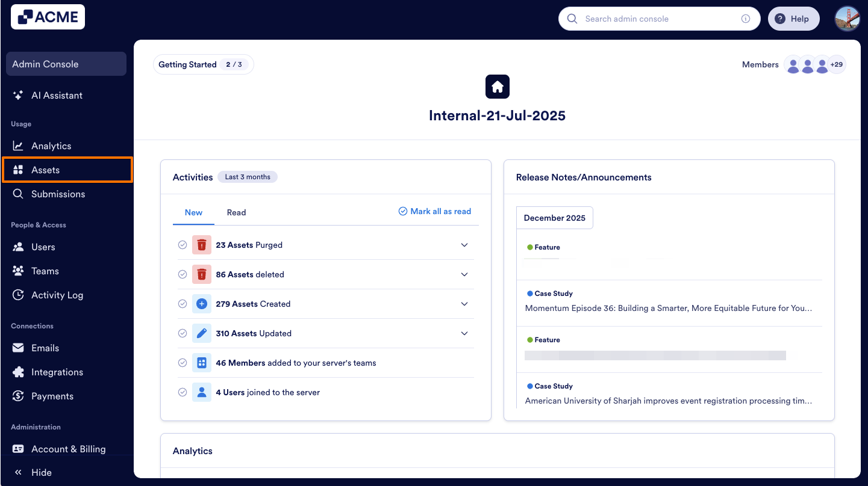868x486 pixels.
Task: Click 'Mark all as read' link
Action: [434, 211]
